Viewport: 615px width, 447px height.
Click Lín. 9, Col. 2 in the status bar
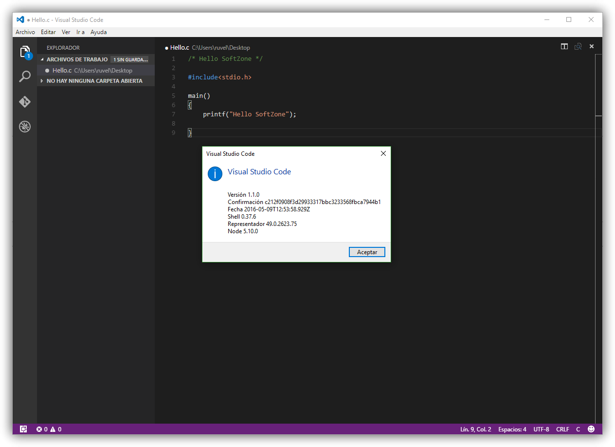click(x=475, y=429)
